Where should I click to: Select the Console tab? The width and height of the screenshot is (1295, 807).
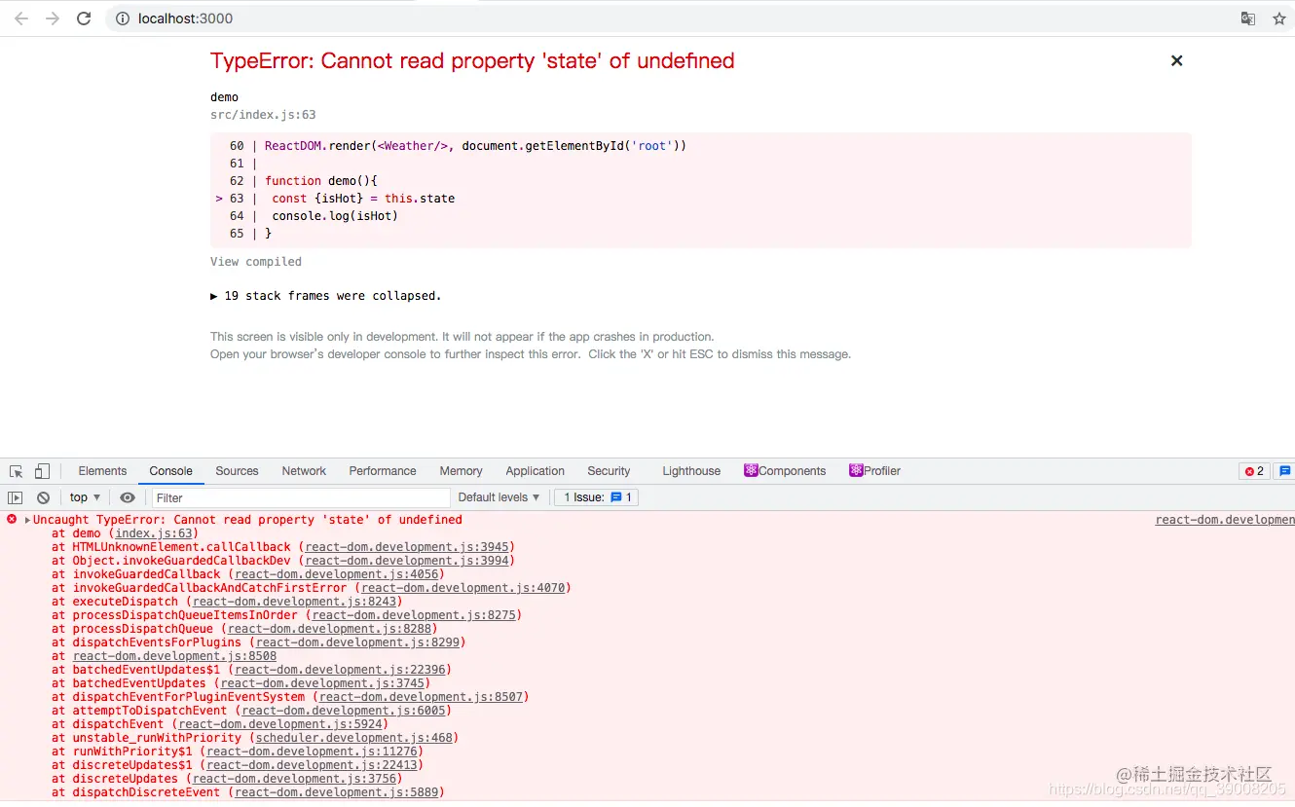click(x=171, y=471)
